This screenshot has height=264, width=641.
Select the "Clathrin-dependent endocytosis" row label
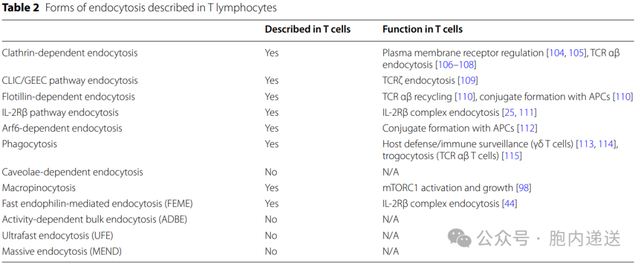[x=69, y=53]
